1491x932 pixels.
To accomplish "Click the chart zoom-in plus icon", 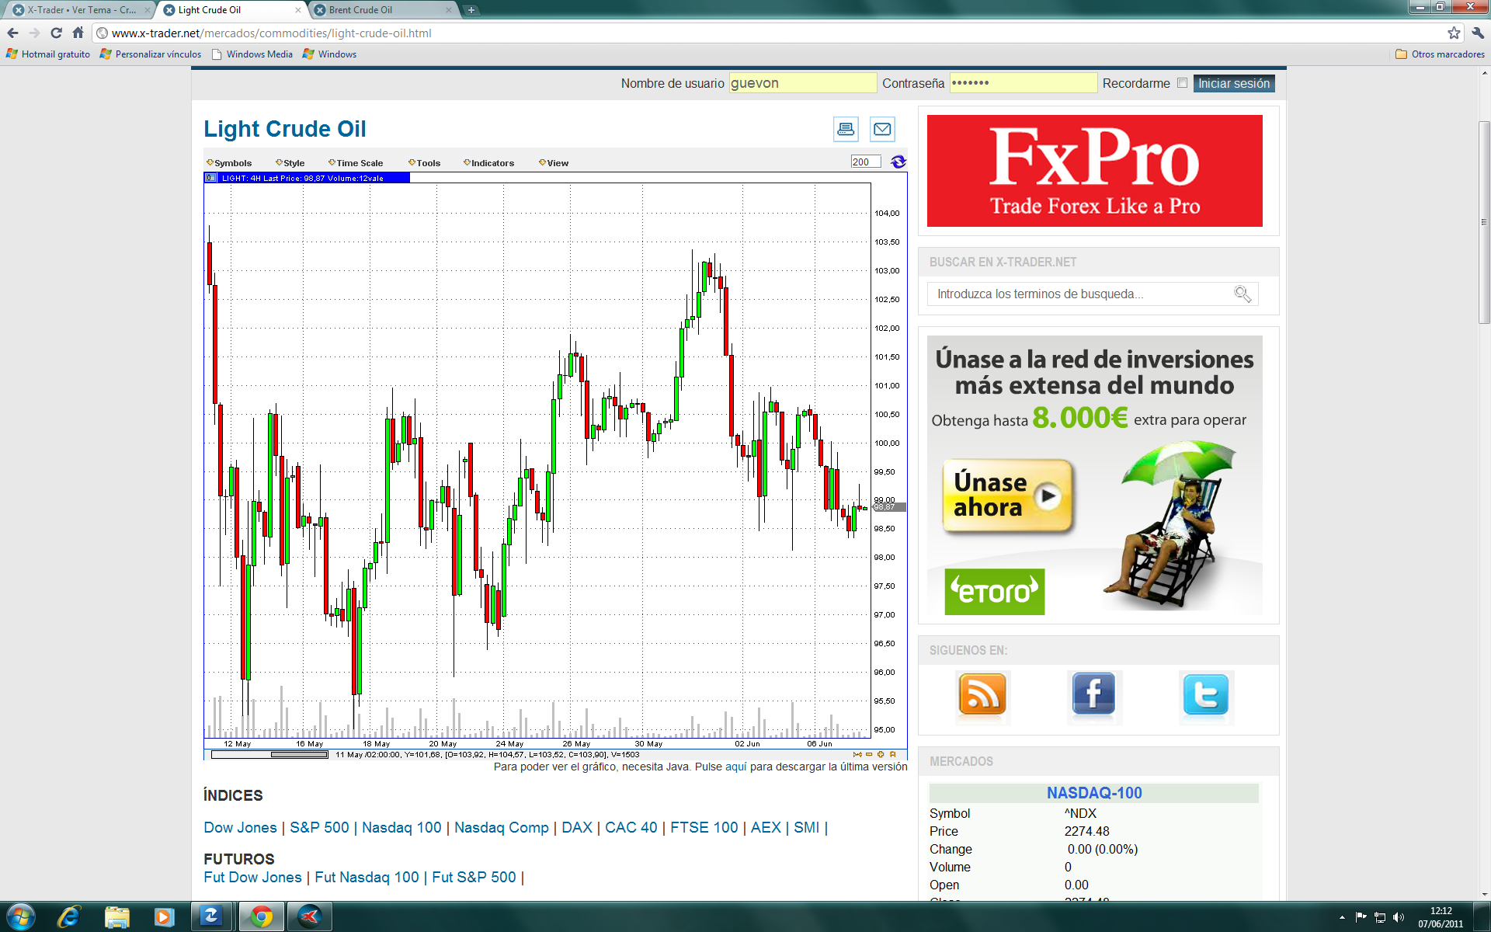I will coord(881,754).
